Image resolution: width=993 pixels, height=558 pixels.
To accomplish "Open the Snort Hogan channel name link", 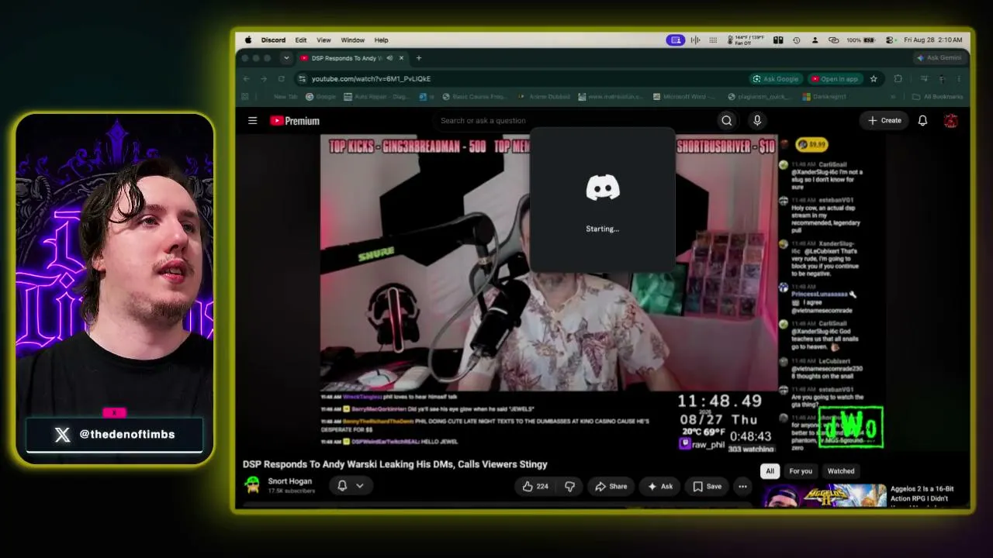I will tap(290, 481).
